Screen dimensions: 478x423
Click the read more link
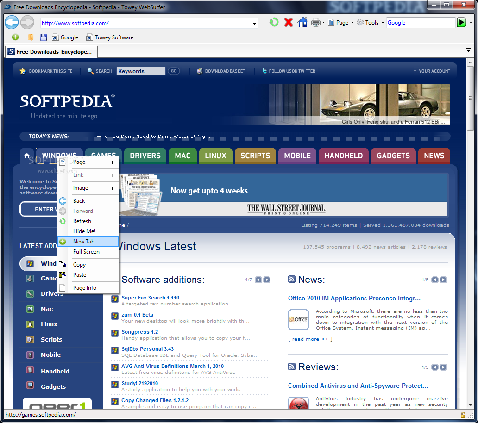coord(310,339)
